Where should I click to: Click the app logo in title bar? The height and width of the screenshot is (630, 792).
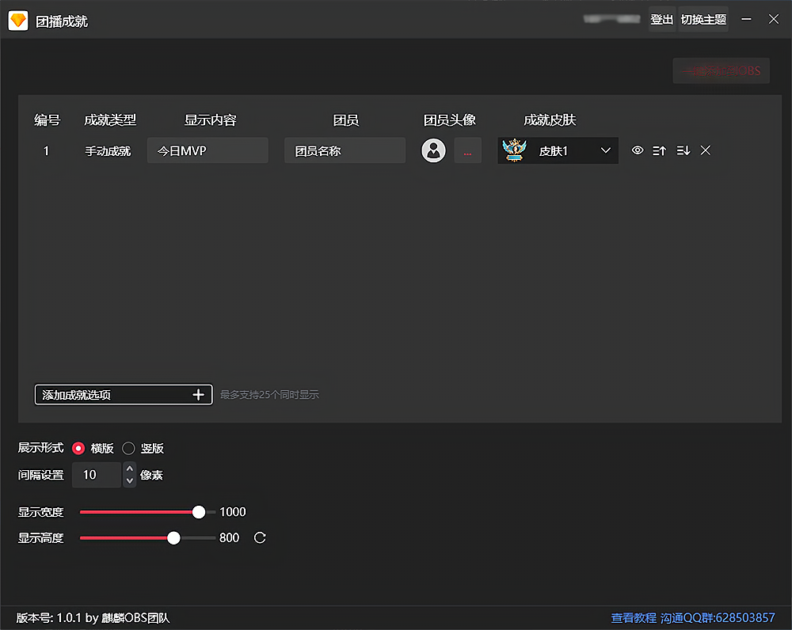pyautogui.click(x=17, y=21)
